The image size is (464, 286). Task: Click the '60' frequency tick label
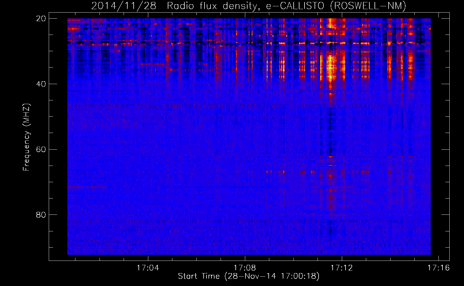41,149
